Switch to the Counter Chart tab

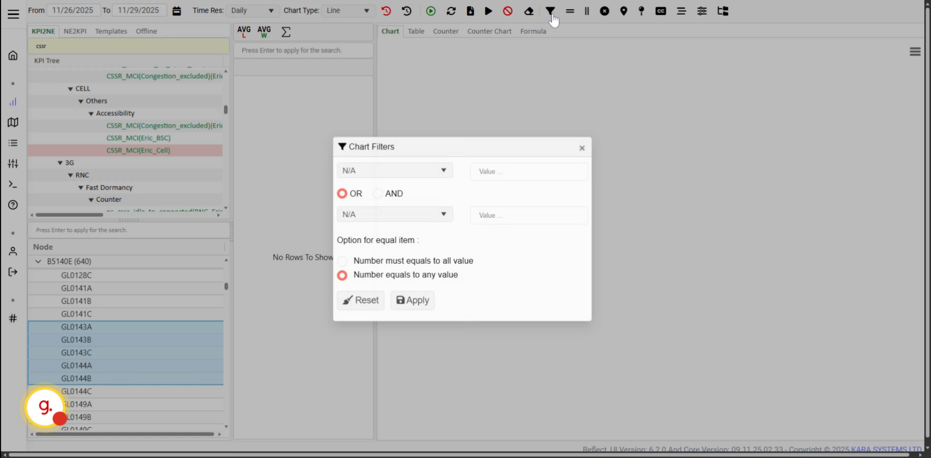click(x=489, y=31)
